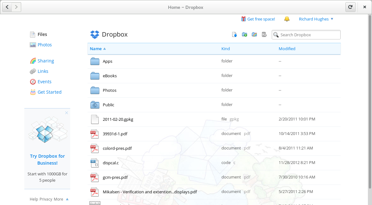The height and width of the screenshot is (205, 372).
Task: Click the dispcal.c code file icon
Action: 94,163
